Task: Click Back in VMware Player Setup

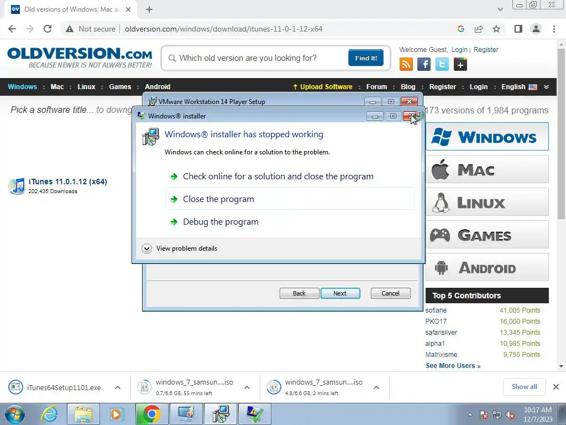Action: 299,293
